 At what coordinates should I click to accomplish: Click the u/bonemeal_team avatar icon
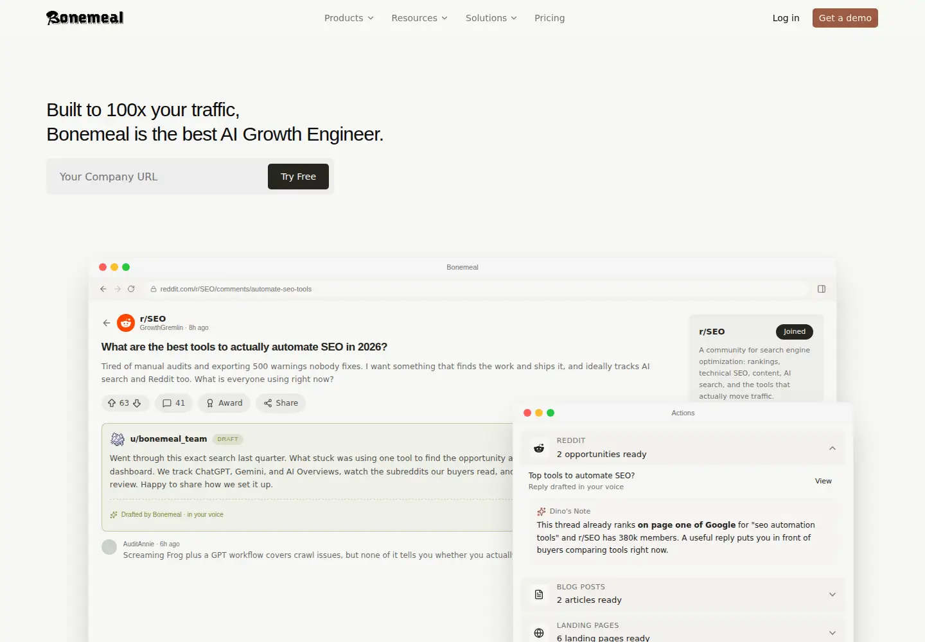[118, 439]
